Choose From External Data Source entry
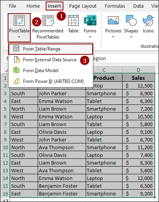Image resolution: width=159 pixels, height=202 pixels. 51,60
